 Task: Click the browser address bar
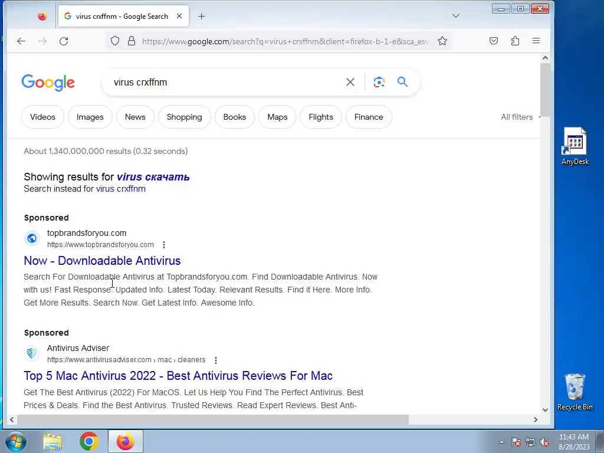pos(285,41)
